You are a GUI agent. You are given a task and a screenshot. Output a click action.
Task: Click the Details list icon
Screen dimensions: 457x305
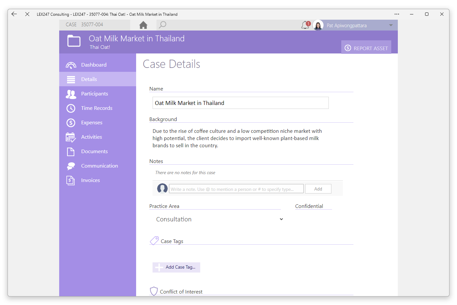point(71,79)
